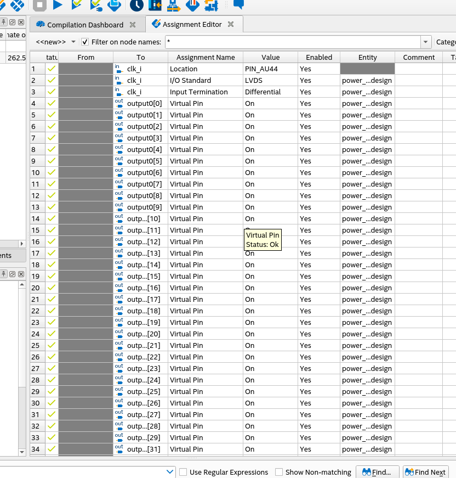Select the PIN_AU44 location value cell
The width and height of the screenshot is (456, 478).
270,69
